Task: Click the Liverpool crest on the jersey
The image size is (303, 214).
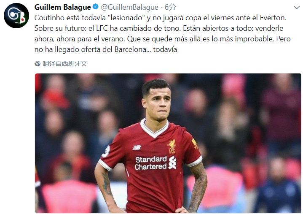Action: (x=172, y=146)
